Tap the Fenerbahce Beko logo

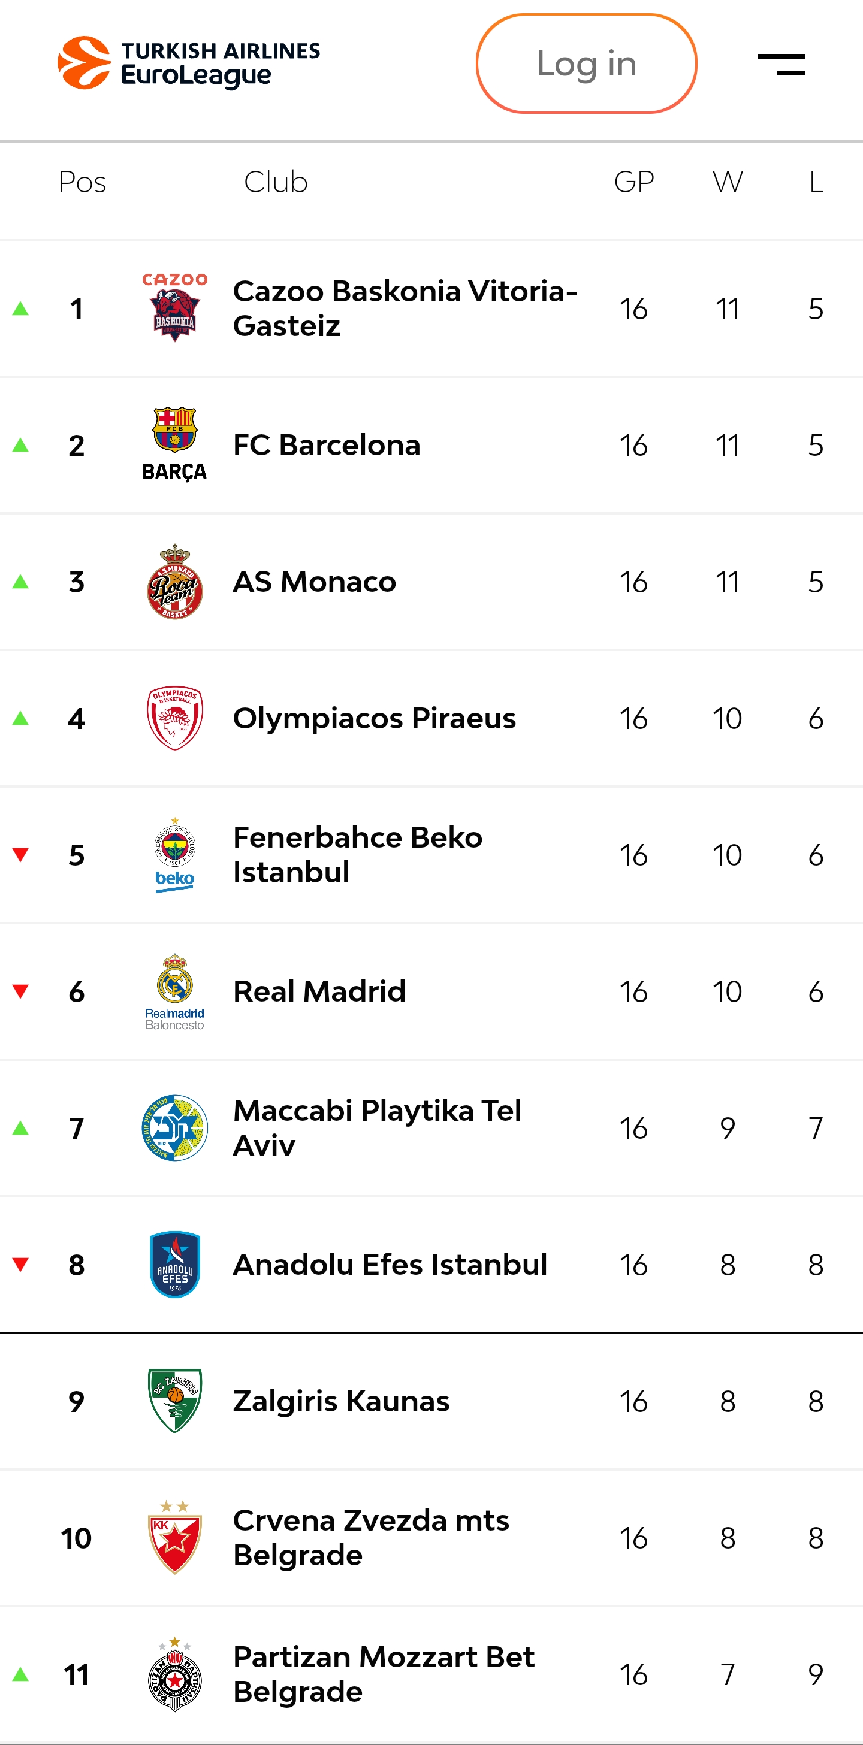coord(175,855)
